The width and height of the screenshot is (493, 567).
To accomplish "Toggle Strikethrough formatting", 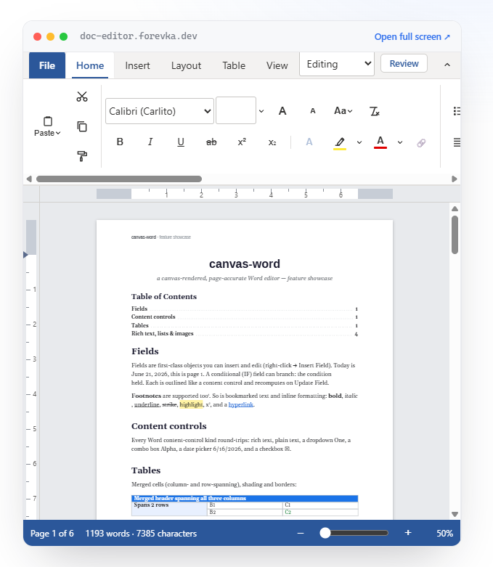I will click(x=211, y=142).
